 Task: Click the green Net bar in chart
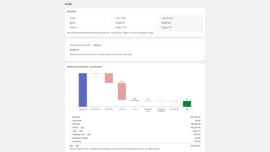point(187,104)
